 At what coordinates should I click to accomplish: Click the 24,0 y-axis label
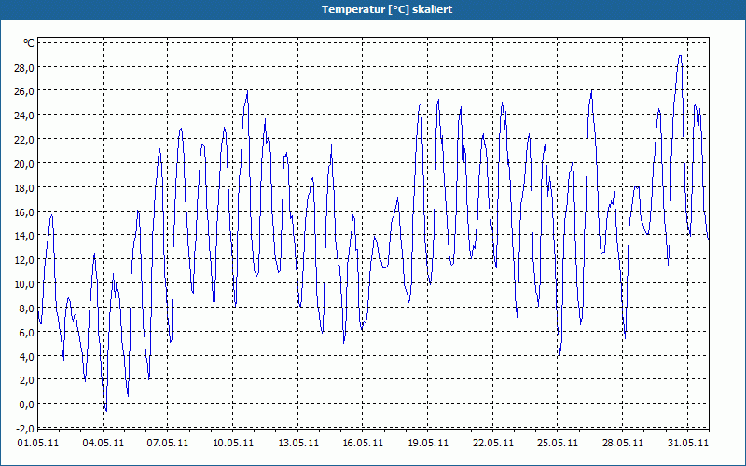pyautogui.click(x=24, y=115)
